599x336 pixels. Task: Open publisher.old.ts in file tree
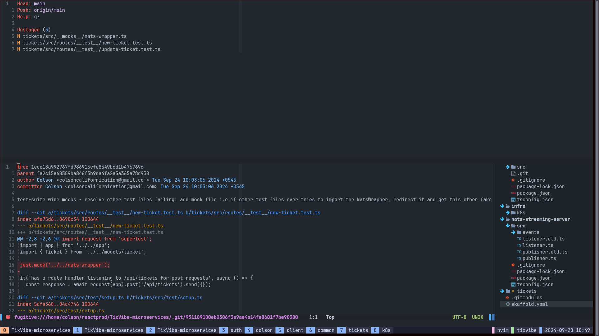(x=545, y=252)
